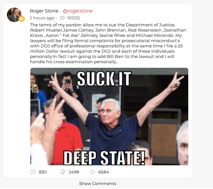The height and width of the screenshot is (189, 213).
Task: Visit the @rogerstone handle link
Action: [78, 11]
